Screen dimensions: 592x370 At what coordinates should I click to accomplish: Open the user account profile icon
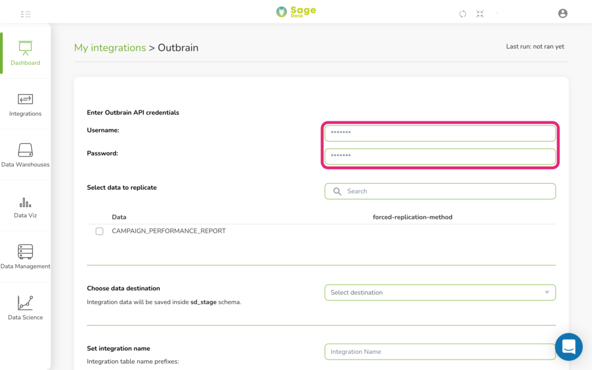click(563, 14)
